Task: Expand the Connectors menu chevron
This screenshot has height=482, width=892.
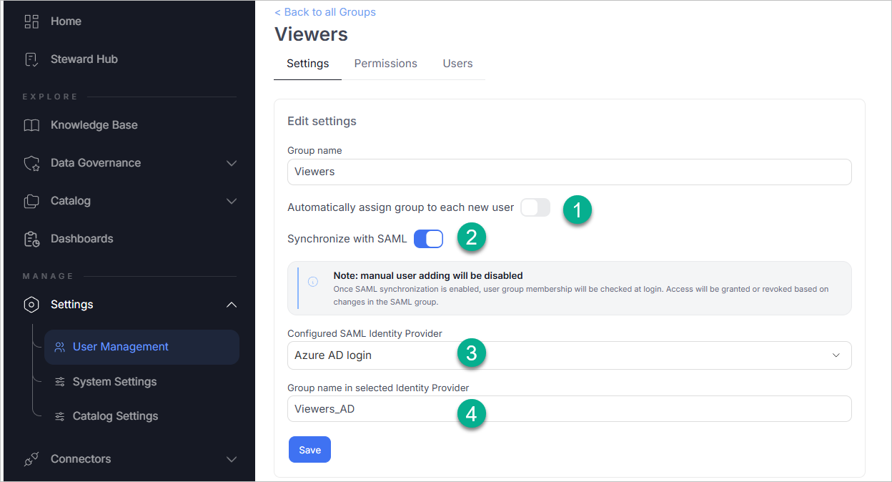Action: tap(232, 459)
